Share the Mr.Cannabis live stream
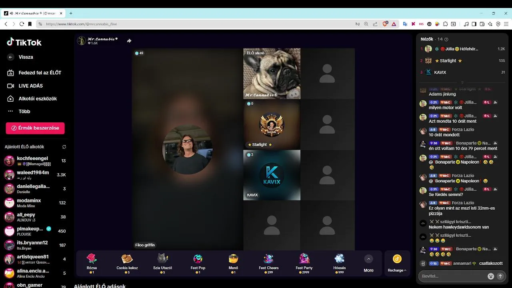 point(129,41)
